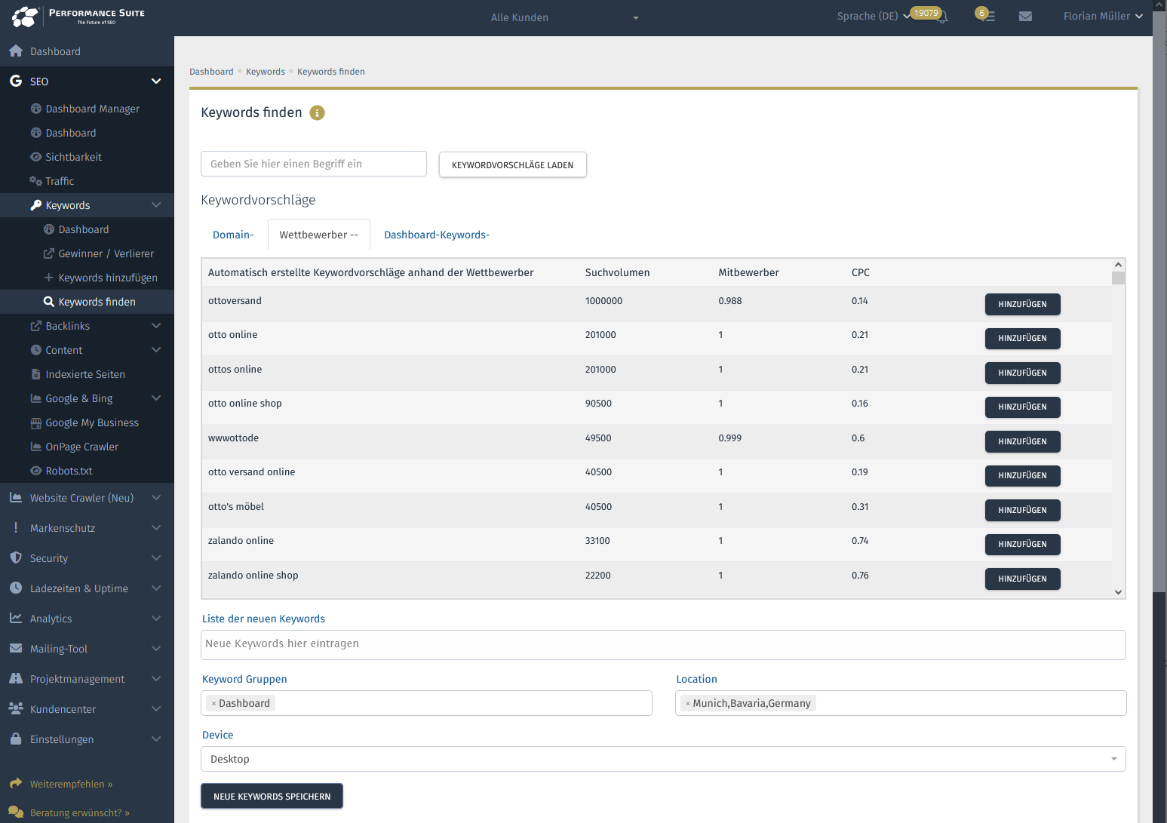Viewport: 1167px width, 823px height.
Task: Click the keyword suggestions scrollbar thumb
Action: (x=1118, y=278)
